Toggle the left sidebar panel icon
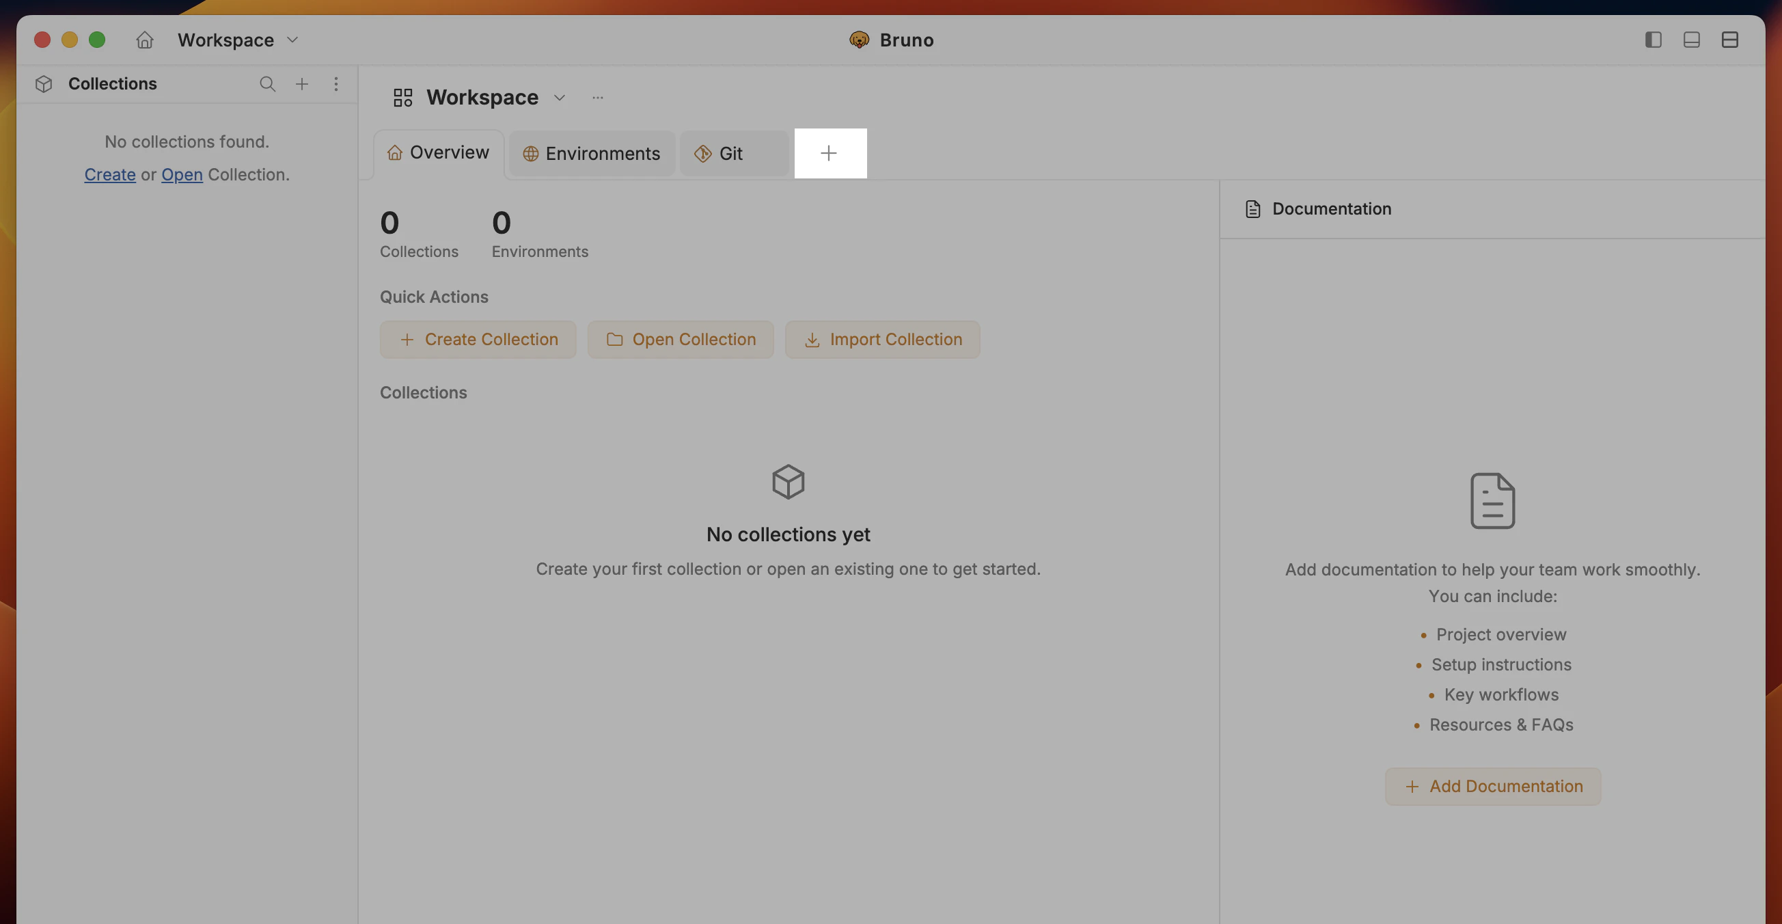 pyautogui.click(x=1653, y=40)
